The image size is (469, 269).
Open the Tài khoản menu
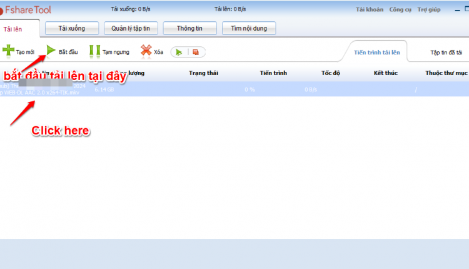(370, 9)
